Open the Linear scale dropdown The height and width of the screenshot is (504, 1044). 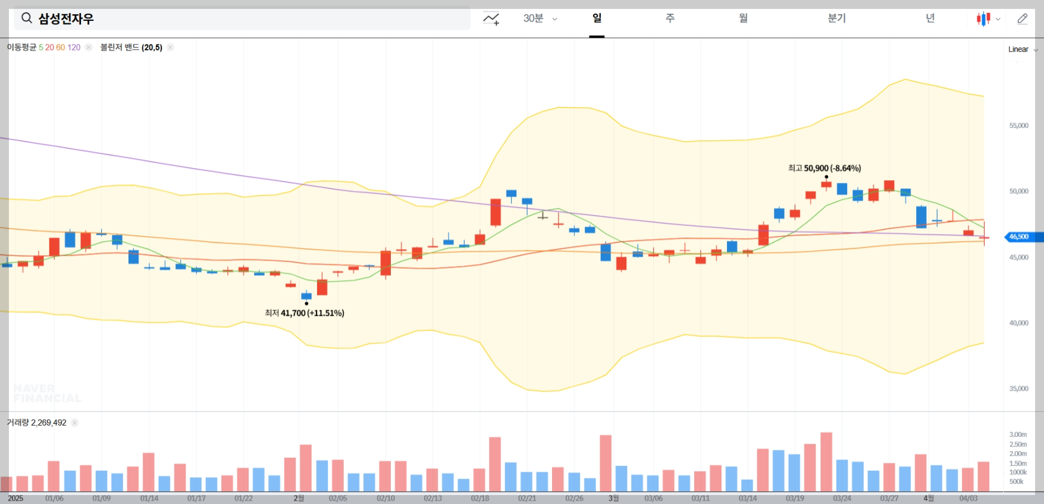(x=1023, y=49)
